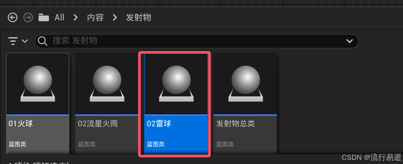This screenshot has height=164, width=403.
Task: Go back using the left arrow icon
Action: click(x=13, y=18)
